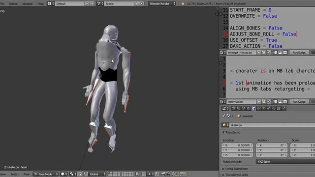Click the pin icon in properties breadcrumb
This screenshot has width=315, height=177.
point(223,116)
